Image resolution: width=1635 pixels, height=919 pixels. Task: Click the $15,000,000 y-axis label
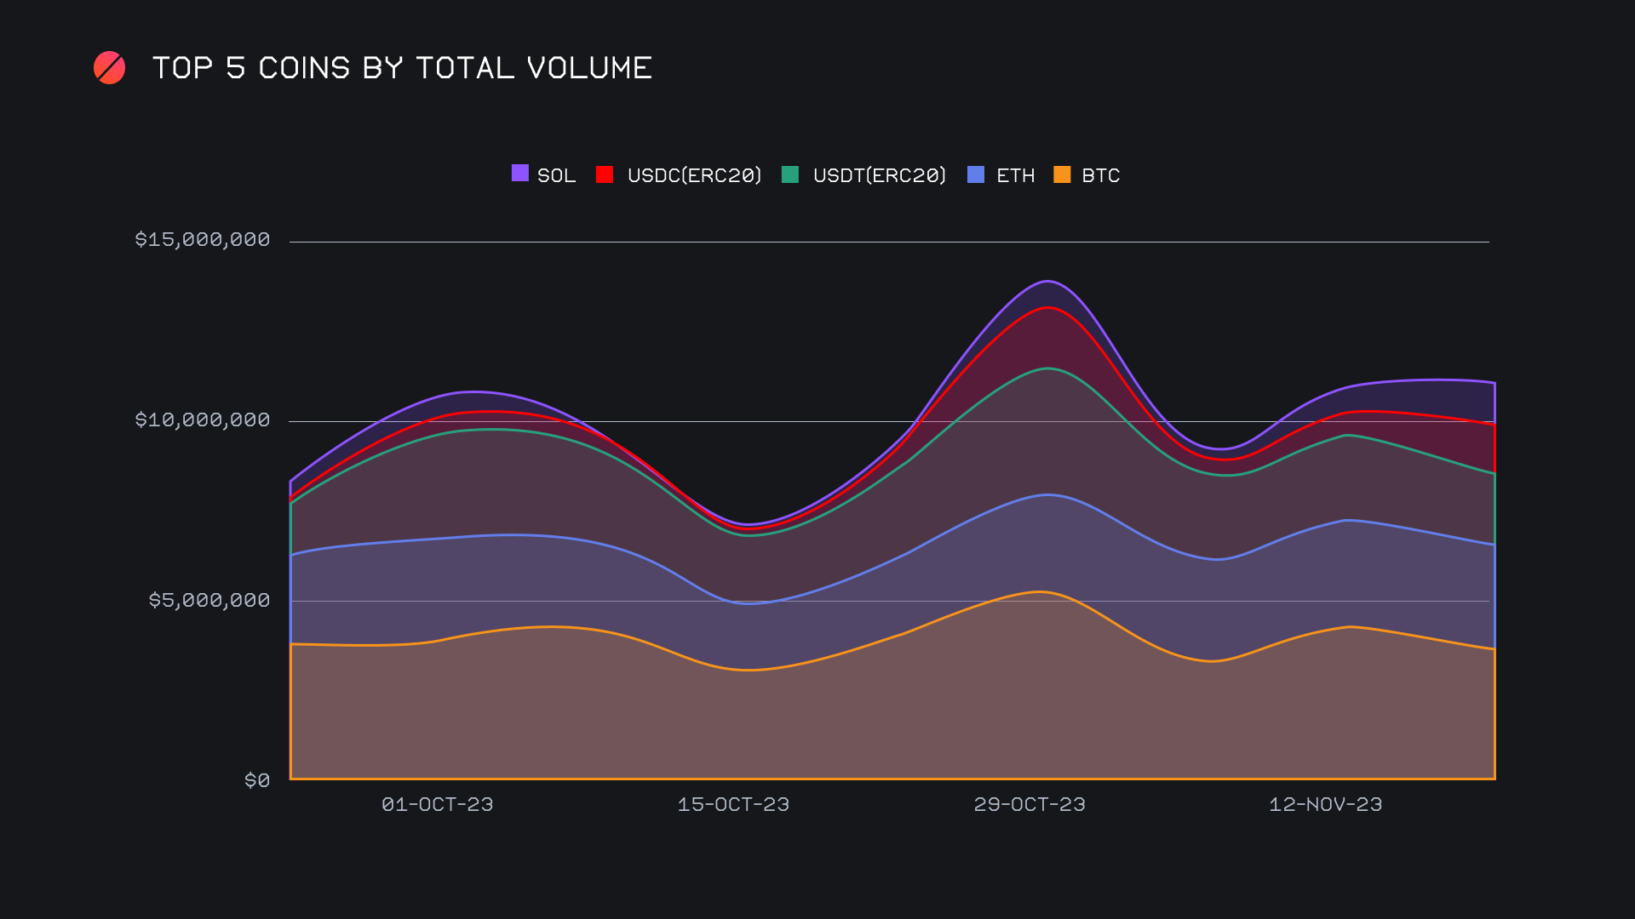point(203,240)
